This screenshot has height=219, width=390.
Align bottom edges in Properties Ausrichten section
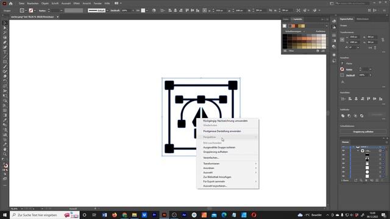click(x=380, y=99)
